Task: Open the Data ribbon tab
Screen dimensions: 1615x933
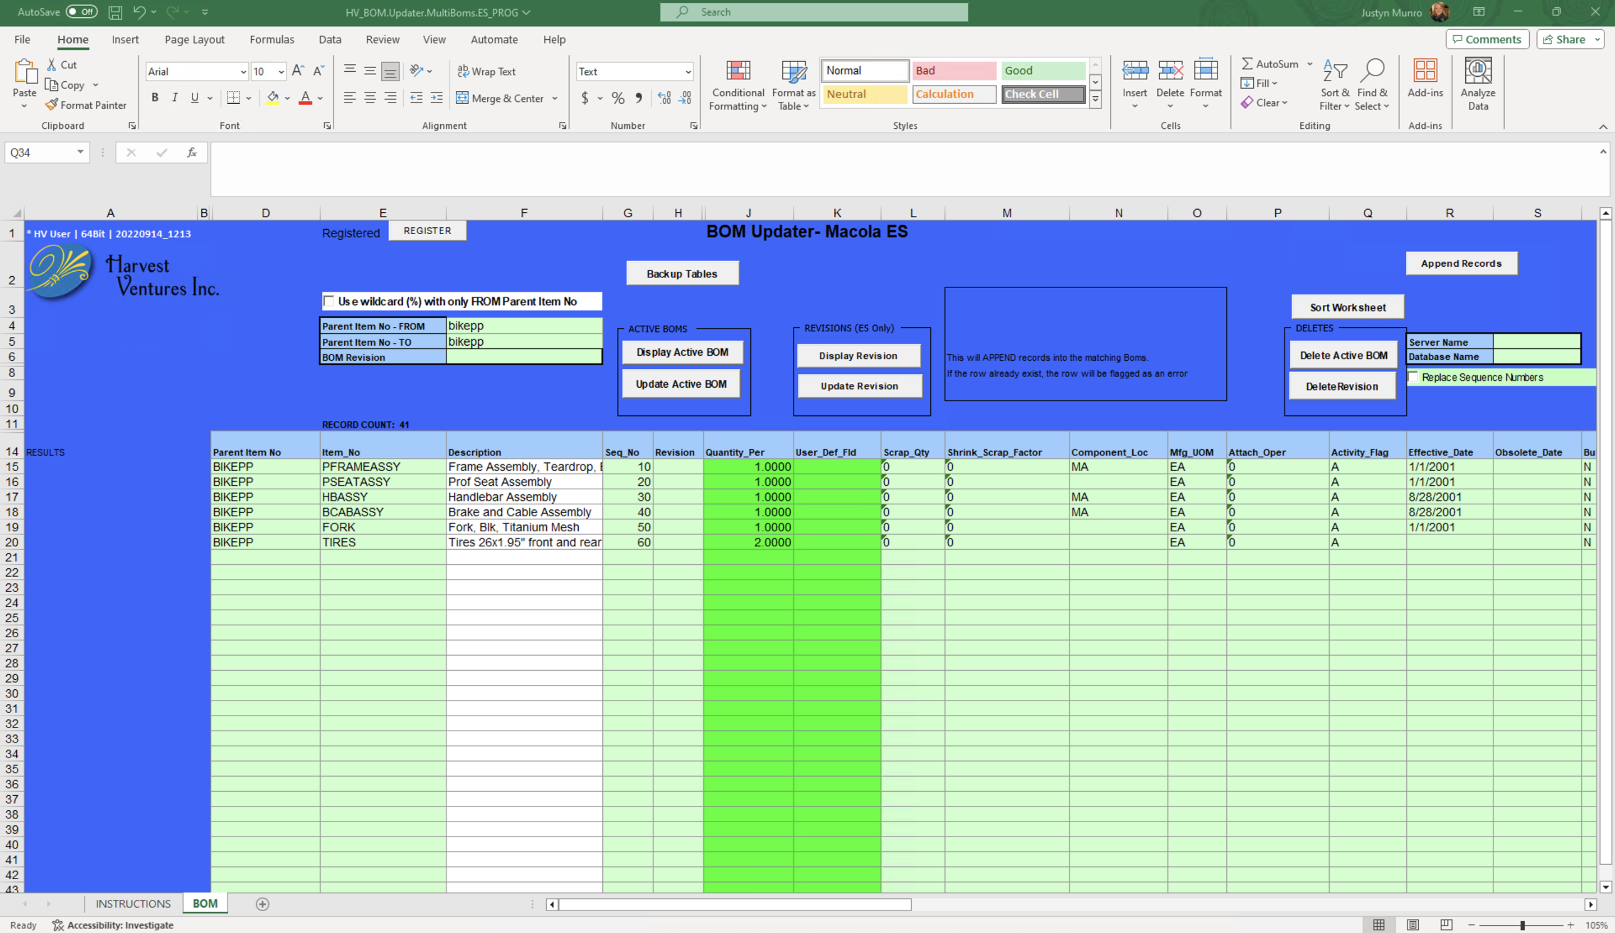Action: coord(330,39)
